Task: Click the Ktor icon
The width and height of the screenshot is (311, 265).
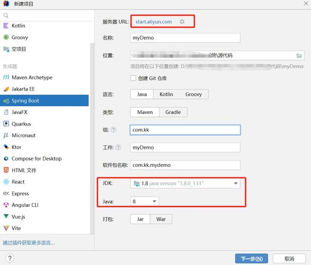Action: tap(6, 147)
